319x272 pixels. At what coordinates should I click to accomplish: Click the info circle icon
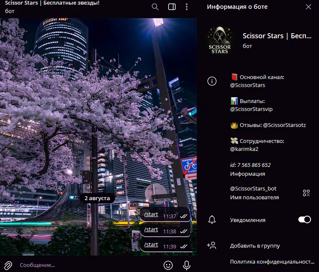pos(212,81)
